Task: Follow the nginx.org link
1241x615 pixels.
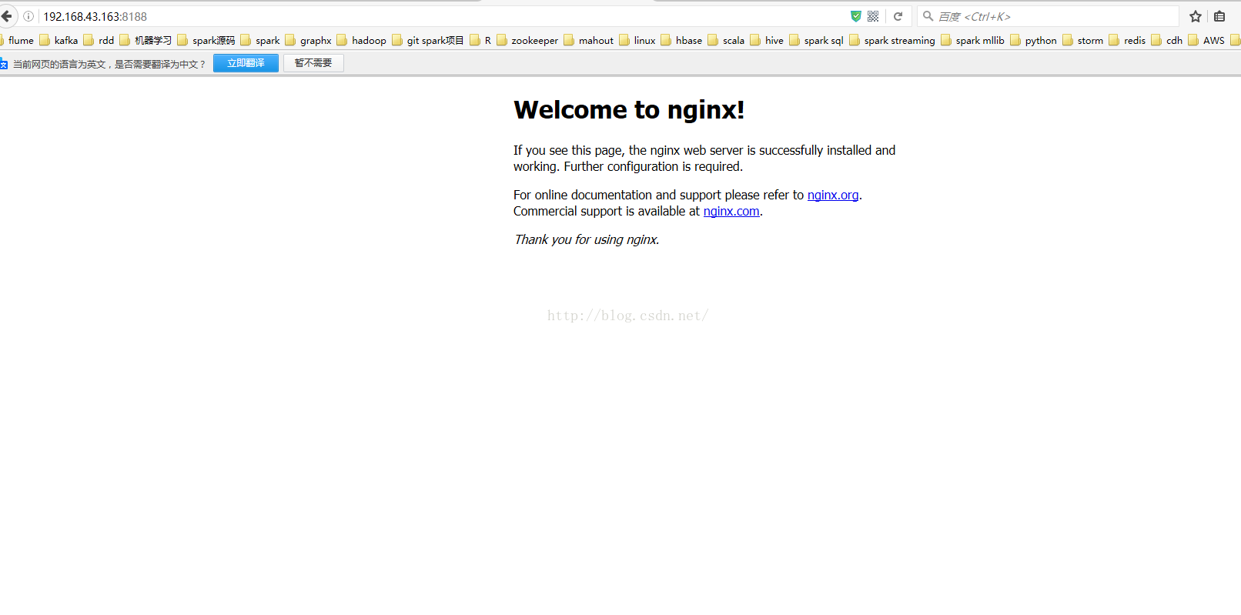Action: (833, 195)
